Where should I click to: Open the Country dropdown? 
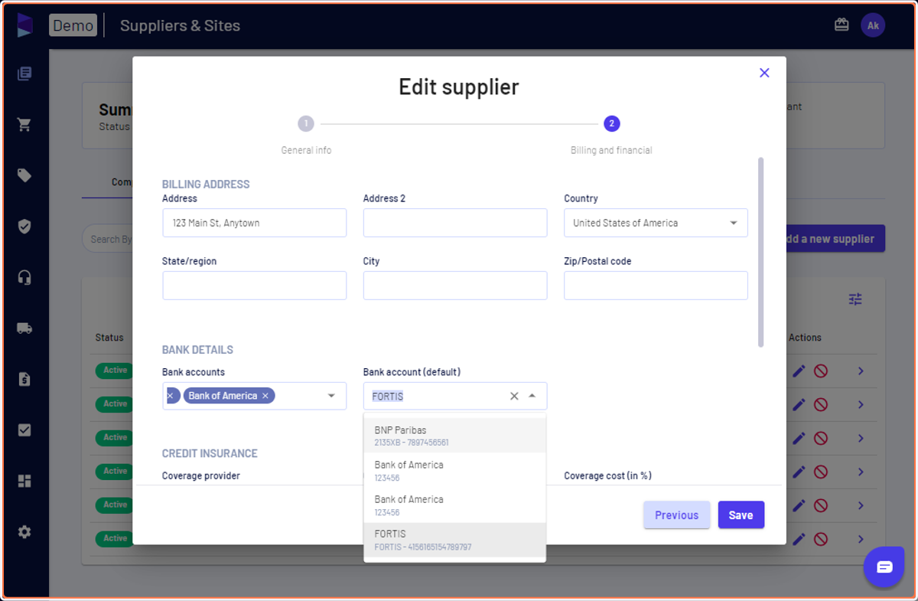[x=656, y=223]
